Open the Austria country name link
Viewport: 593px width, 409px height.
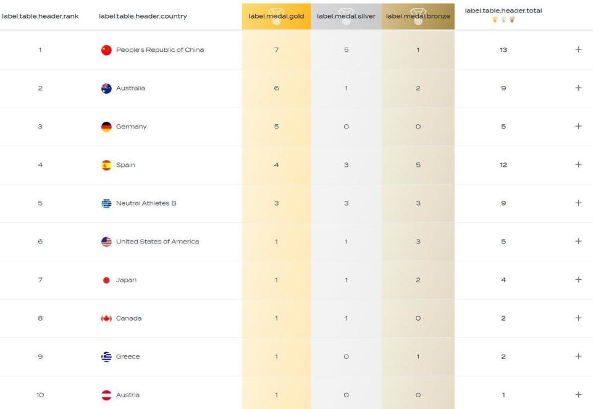(128, 395)
